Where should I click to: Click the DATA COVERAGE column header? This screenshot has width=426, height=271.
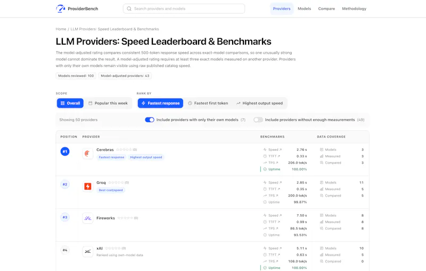[331, 137]
